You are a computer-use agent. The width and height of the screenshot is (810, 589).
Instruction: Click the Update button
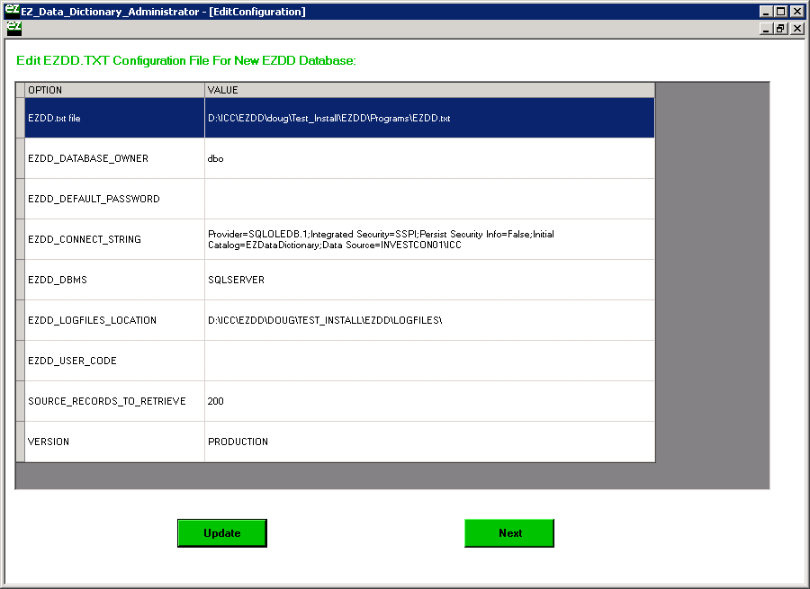click(x=221, y=533)
